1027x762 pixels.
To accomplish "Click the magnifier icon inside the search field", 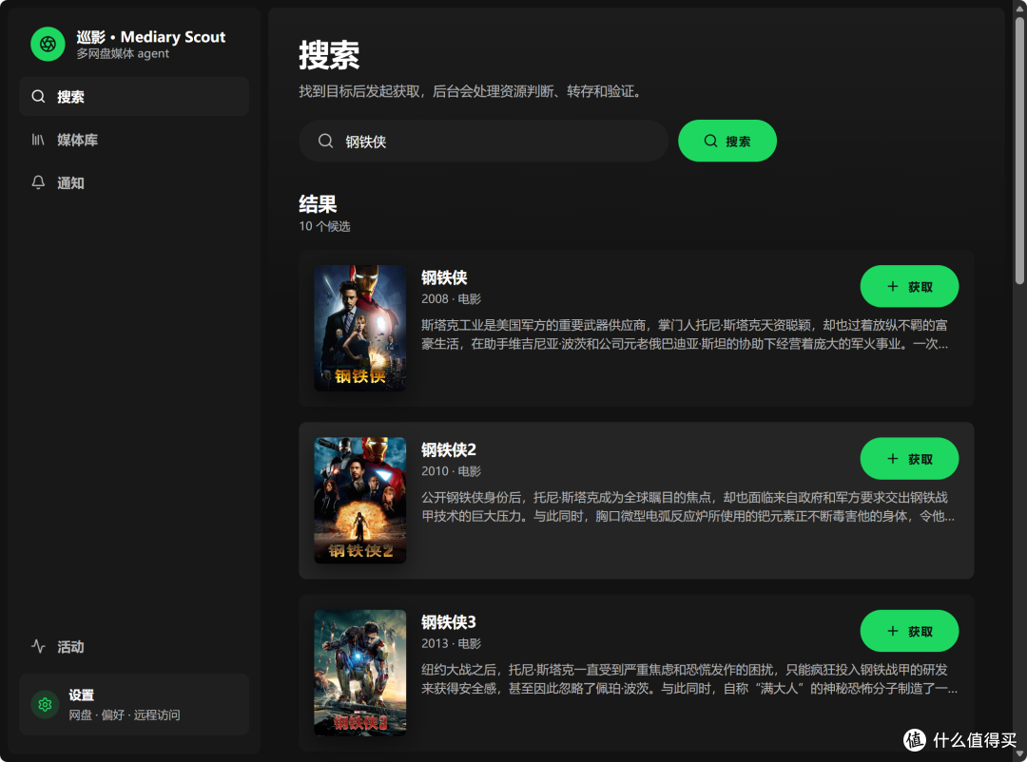I will pyautogui.click(x=325, y=141).
